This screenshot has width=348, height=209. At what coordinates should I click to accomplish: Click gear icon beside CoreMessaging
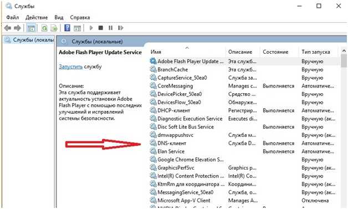point(153,86)
